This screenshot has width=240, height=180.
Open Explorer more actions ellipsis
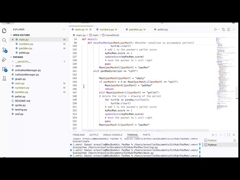click(x=64, y=29)
